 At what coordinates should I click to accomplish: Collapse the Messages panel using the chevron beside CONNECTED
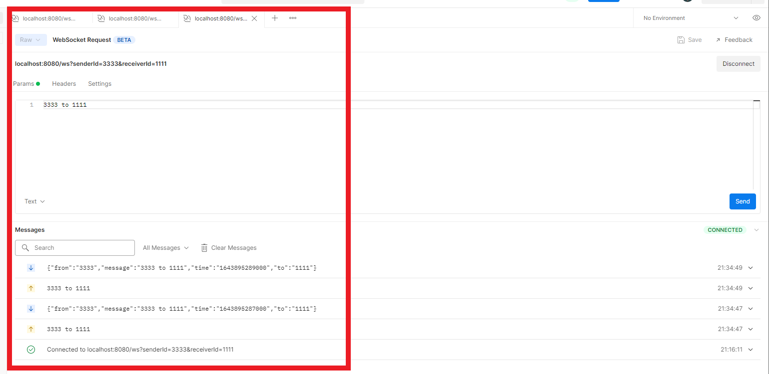pos(756,230)
